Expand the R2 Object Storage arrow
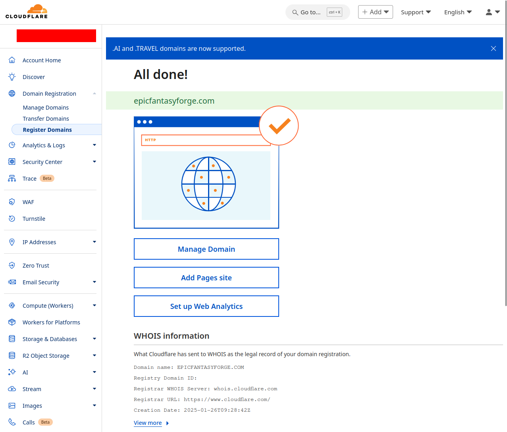The image size is (507, 432). [x=94, y=355]
